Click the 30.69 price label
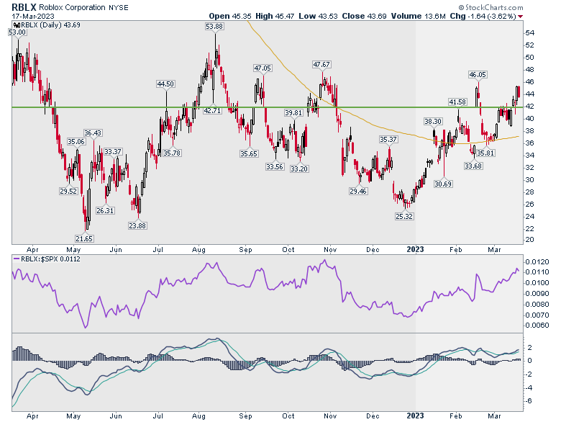The height and width of the screenshot is (422, 561). click(x=443, y=184)
